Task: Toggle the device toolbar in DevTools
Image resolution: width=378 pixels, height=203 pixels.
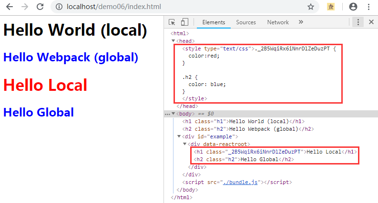Action: click(184, 22)
